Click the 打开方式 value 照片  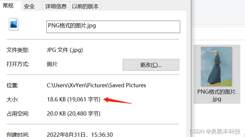click(52, 64)
